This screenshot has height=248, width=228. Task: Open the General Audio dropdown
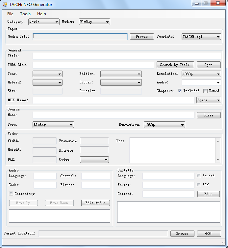pos(201,82)
